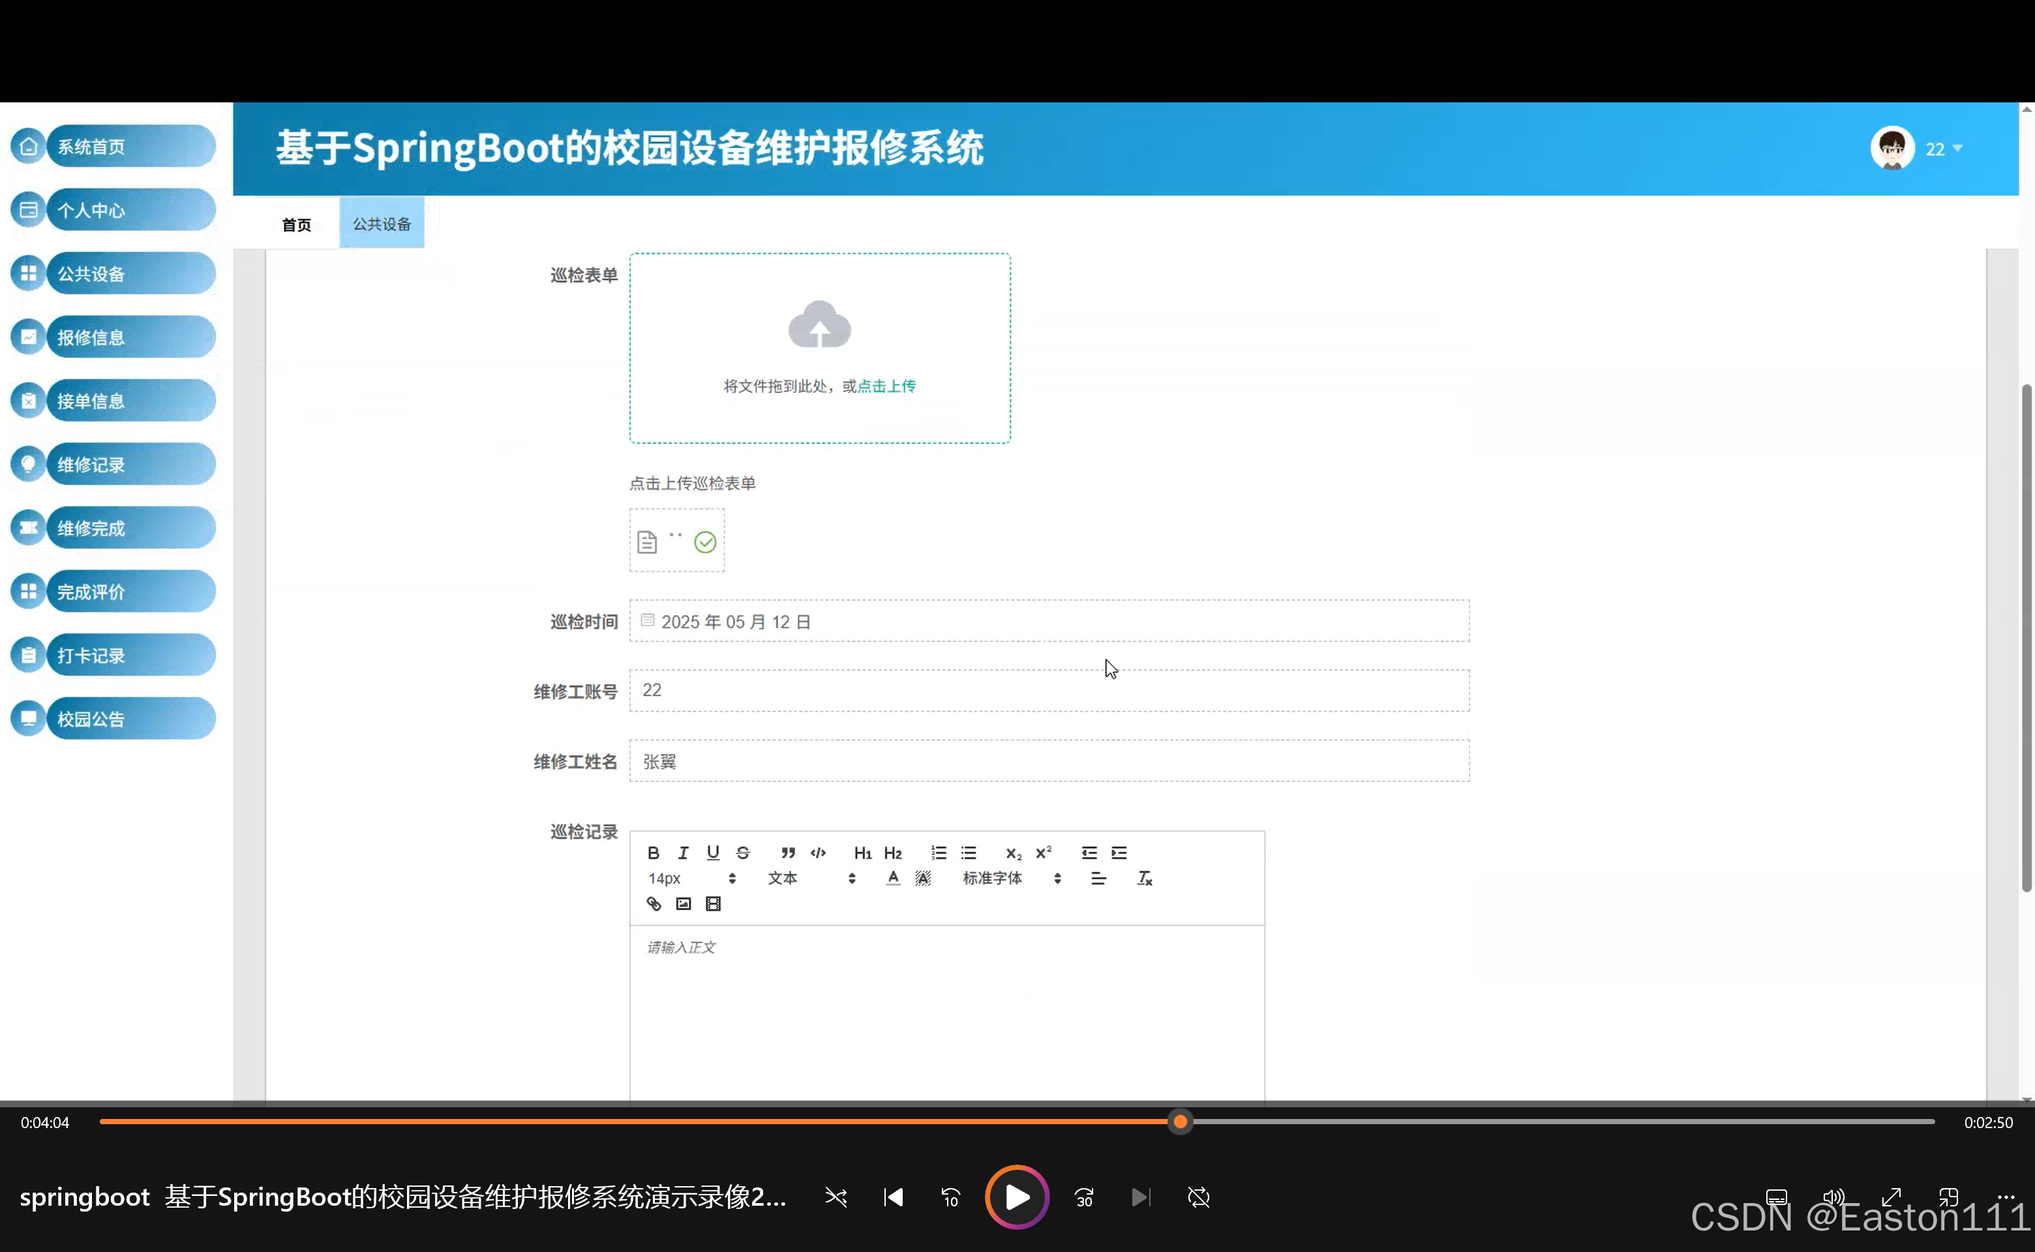Rewind the video 10 seconds

(950, 1197)
